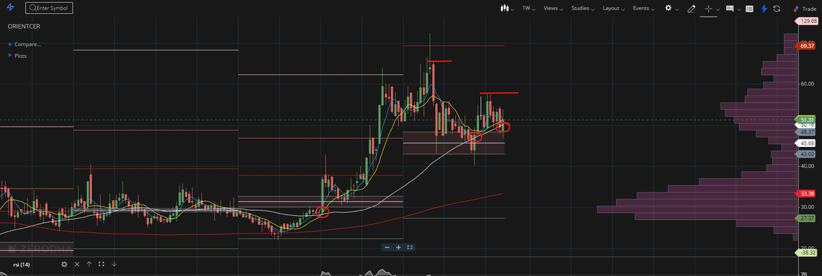
Task: Maximize the rsi panel
Action: [x=101, y=264]
